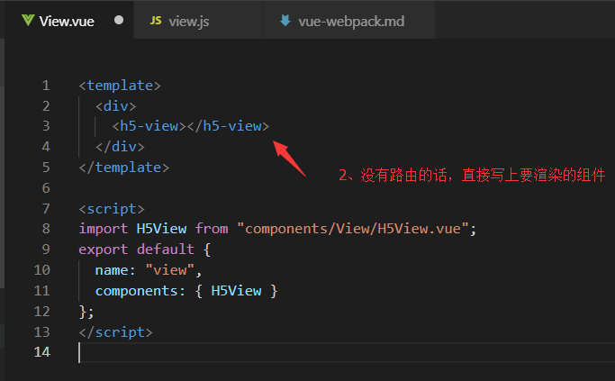The width and height of the screenshot is (615, 381).
Task: Click the components property on line 11
Action: (137, 291)
